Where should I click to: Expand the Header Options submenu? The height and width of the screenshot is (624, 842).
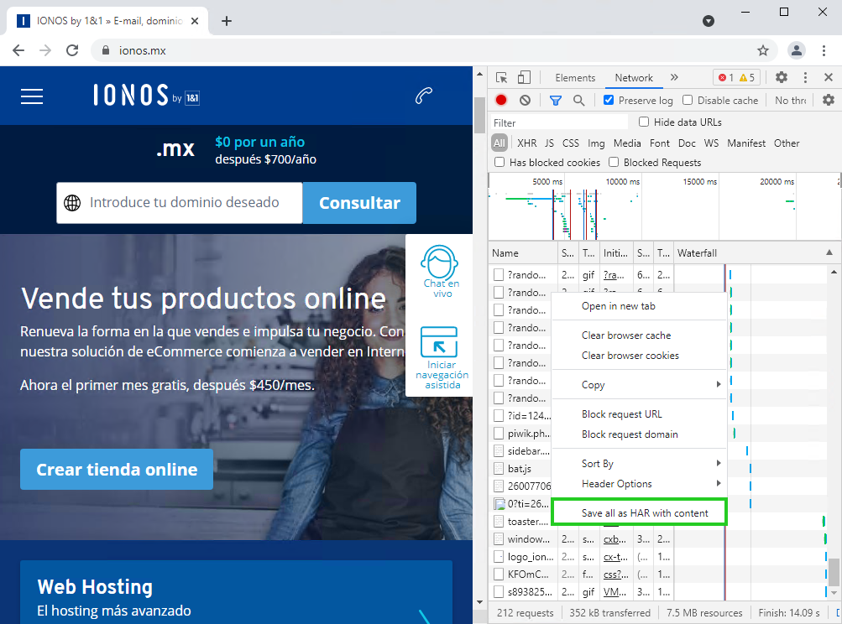pyautogui.click(x=639, y=484)
